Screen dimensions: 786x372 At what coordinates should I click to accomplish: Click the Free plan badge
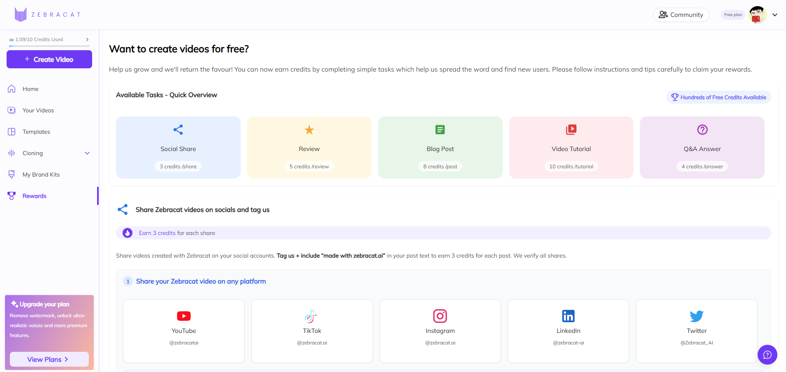(733, 15)
